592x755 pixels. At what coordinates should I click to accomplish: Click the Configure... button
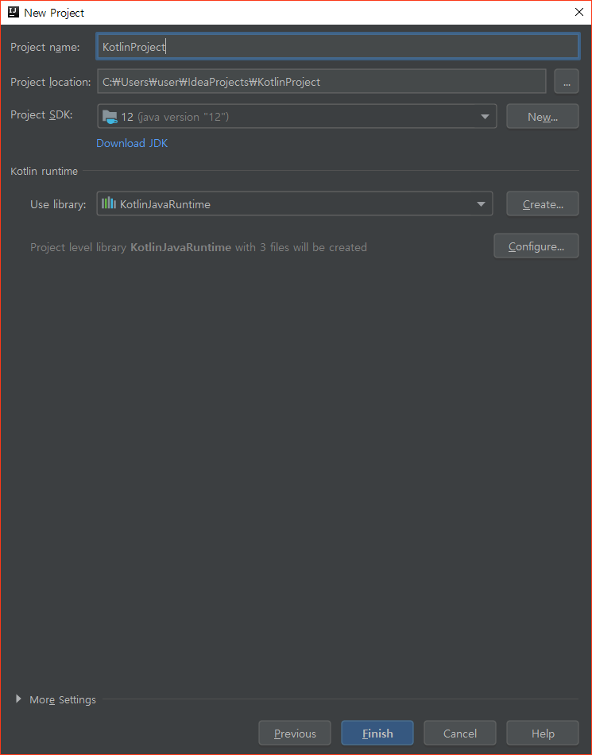[536, 246]
